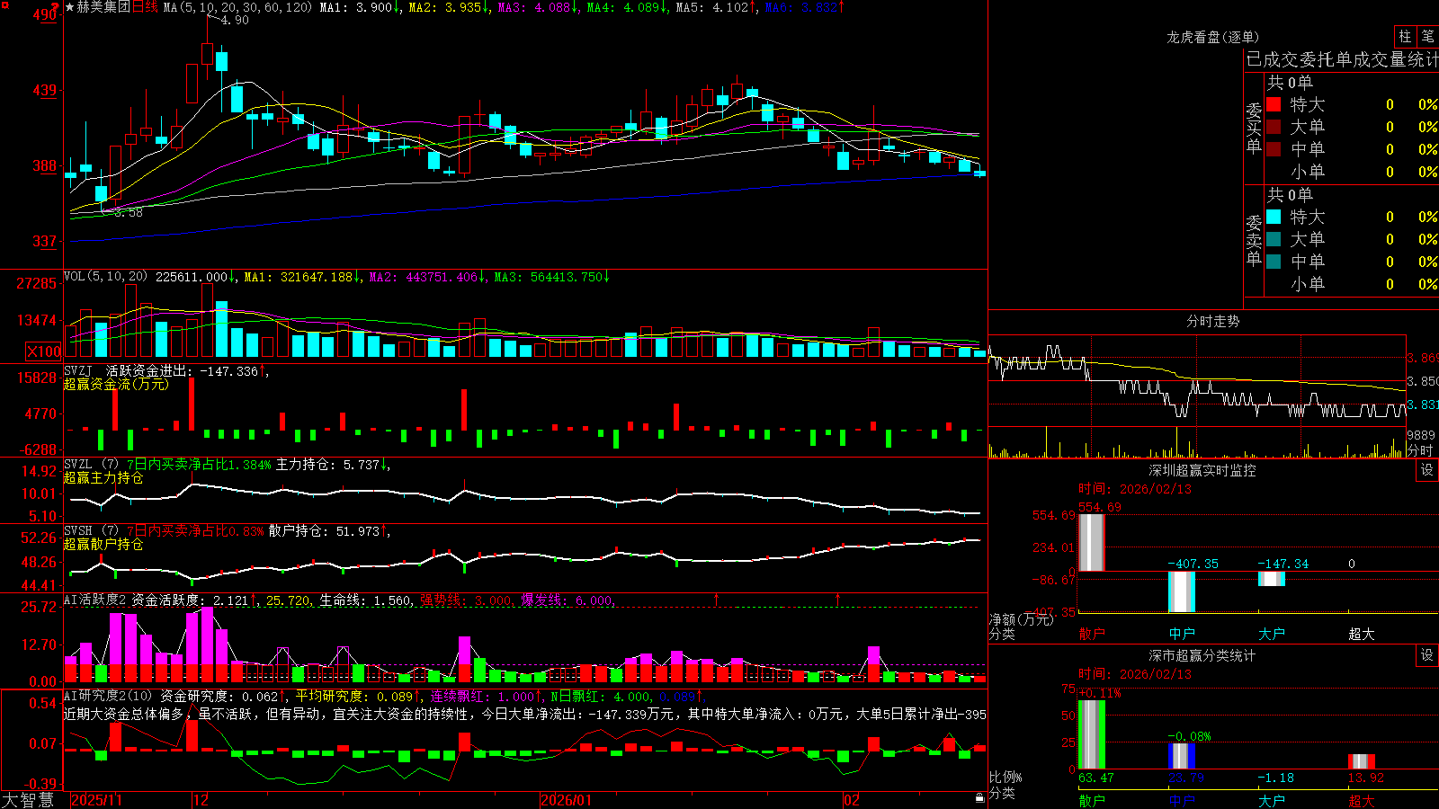Click the ×100 volume scale box

43,351
